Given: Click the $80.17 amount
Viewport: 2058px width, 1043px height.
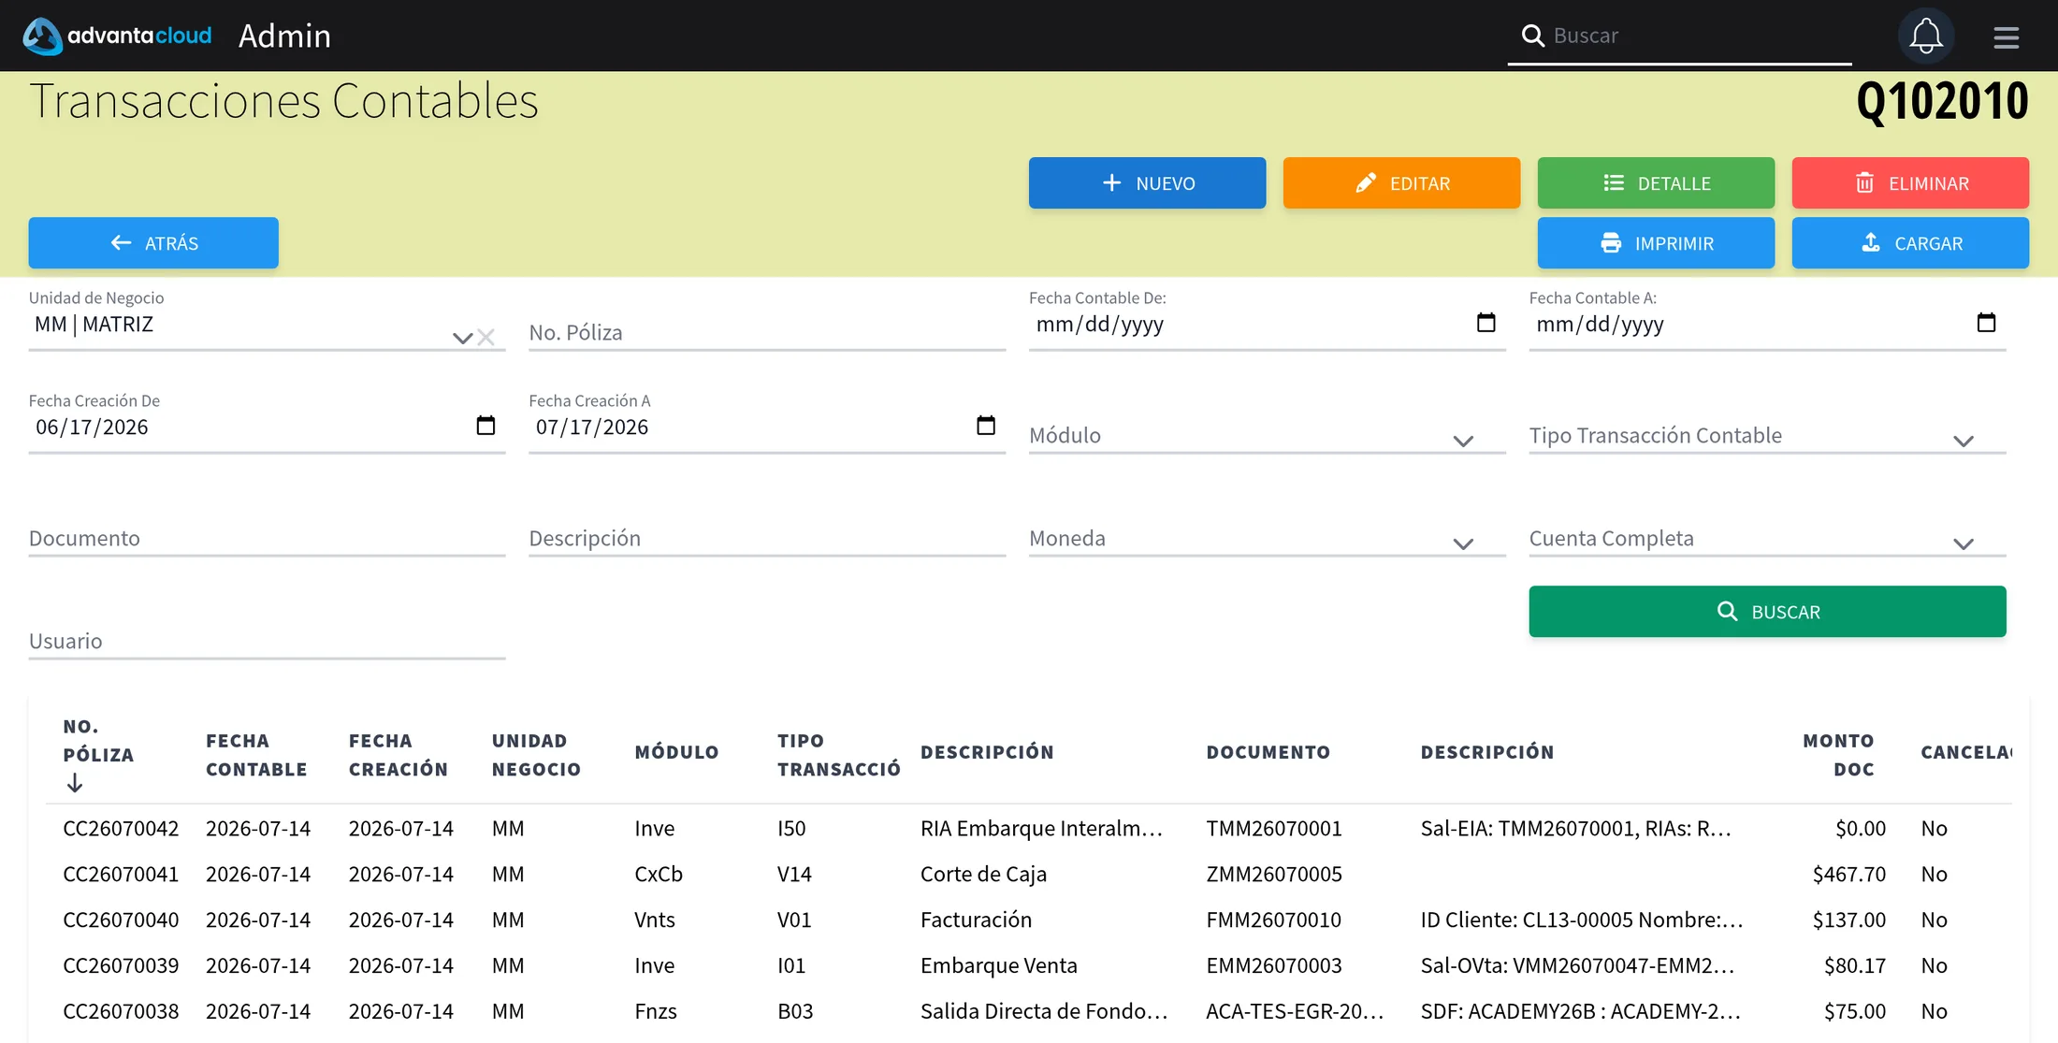Looking at the screenshot, I should tap(1854, 965).
